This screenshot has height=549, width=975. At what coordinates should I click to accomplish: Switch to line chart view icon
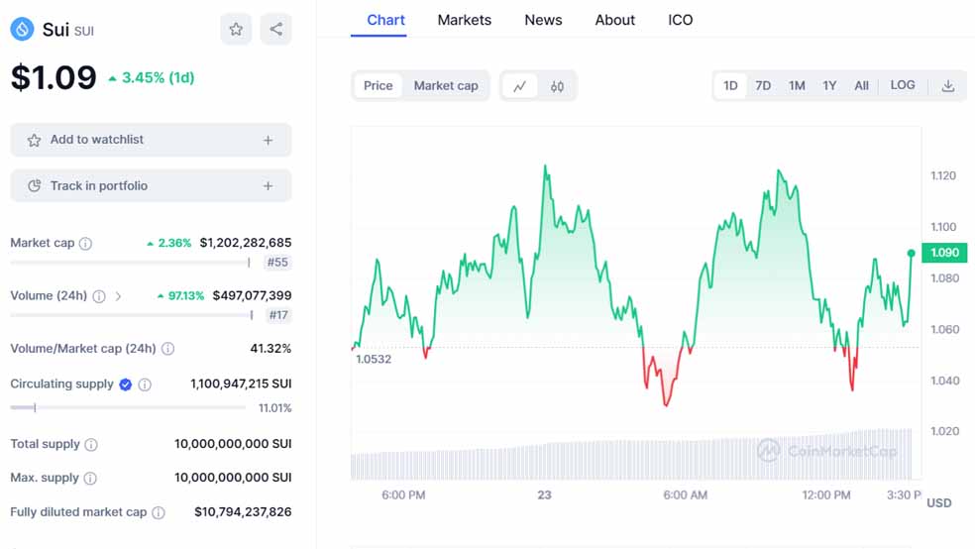coord(519,86)
